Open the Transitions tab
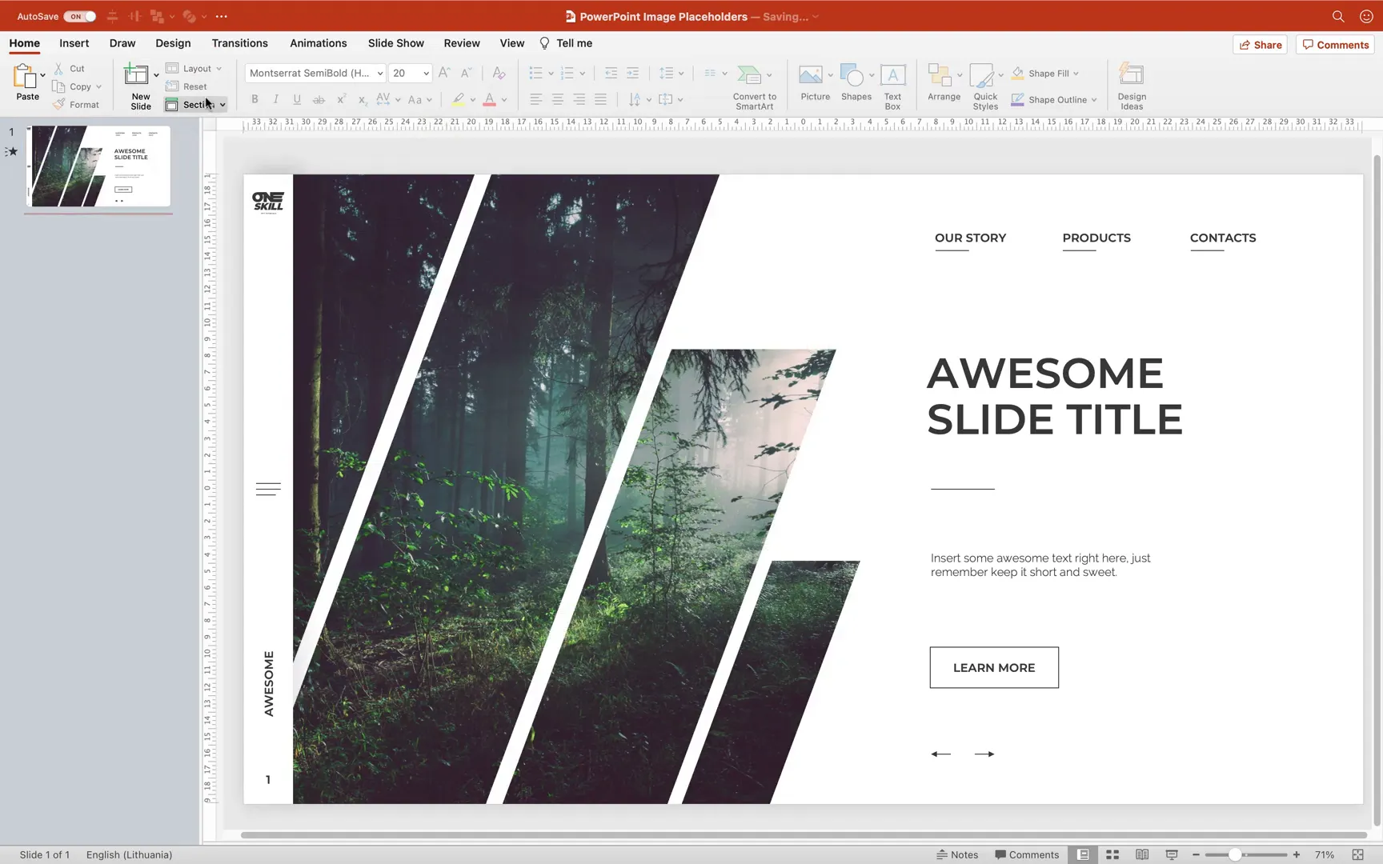 239,43
